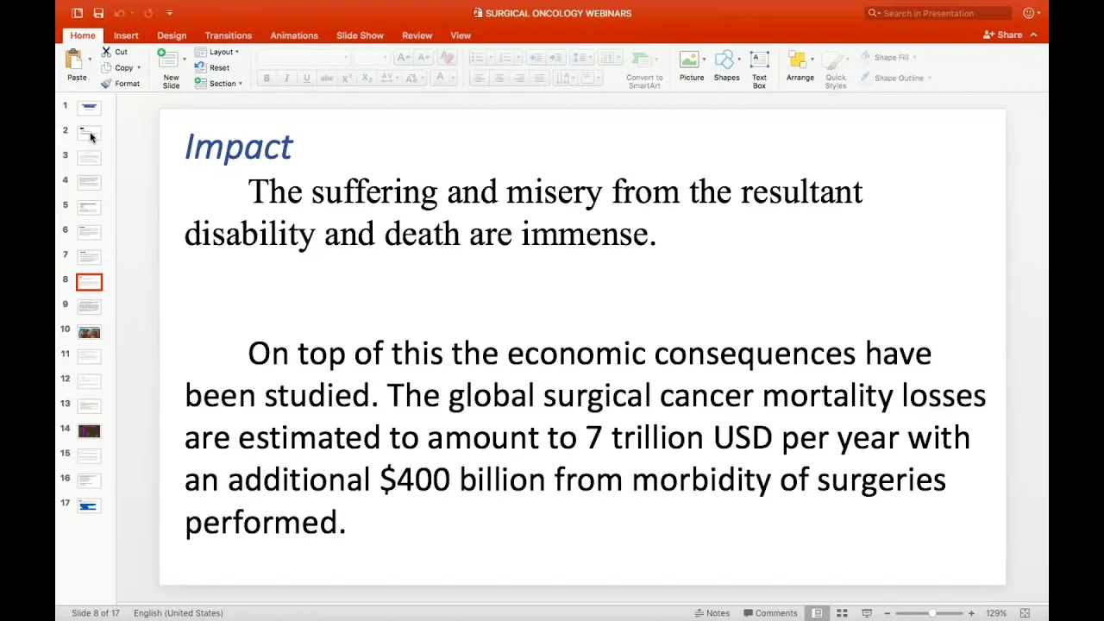Click the Search in Presentation field
The image size is (1104, 621).
click(x=938, y=13)
